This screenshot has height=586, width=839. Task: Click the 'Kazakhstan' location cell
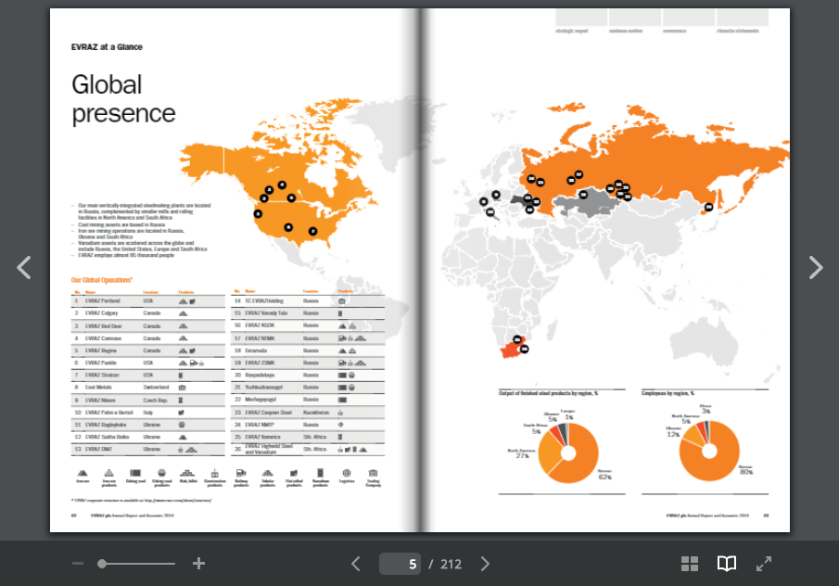click(x=316, y=413)
